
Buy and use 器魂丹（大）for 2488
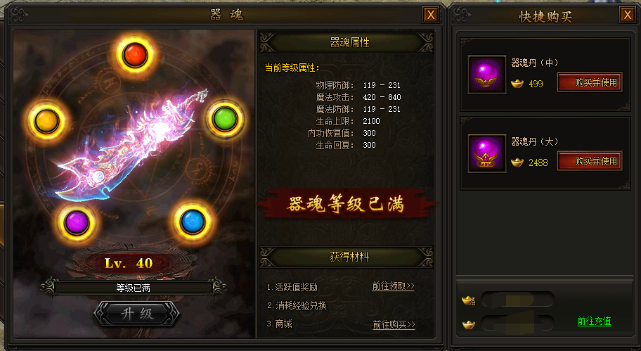click(x=590, y=161)
